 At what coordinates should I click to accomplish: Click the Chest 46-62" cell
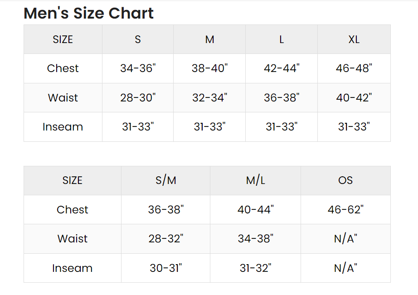(346, 210)
